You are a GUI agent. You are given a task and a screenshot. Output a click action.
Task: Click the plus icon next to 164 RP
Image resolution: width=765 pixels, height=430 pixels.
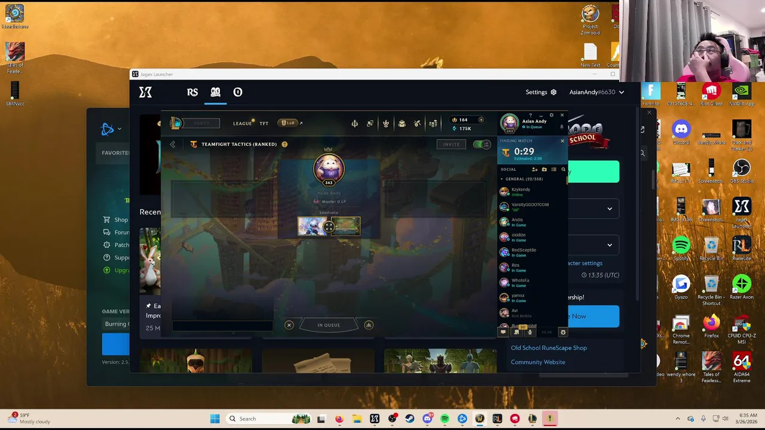481,120
